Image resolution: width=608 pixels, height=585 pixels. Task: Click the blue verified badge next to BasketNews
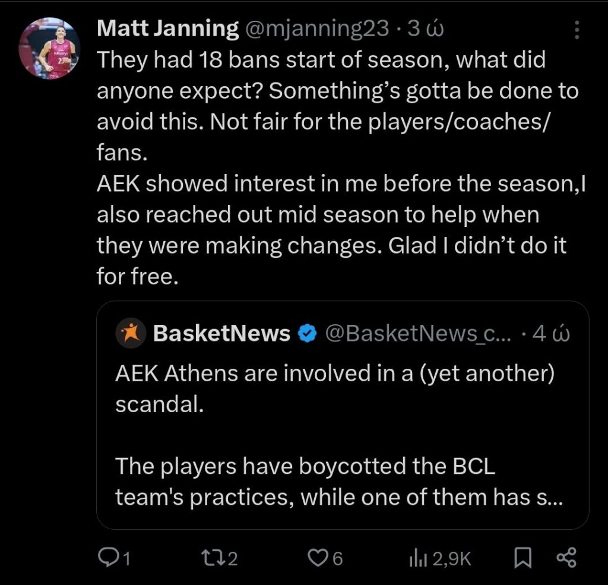click(306, 334)
